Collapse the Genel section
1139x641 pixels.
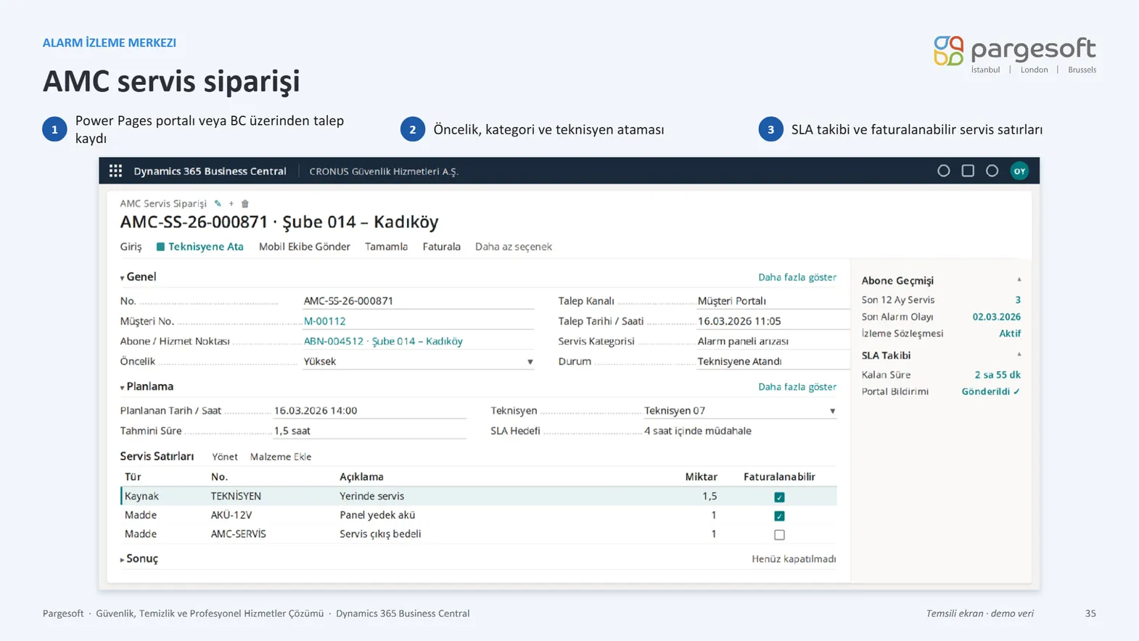pos(138,277)
